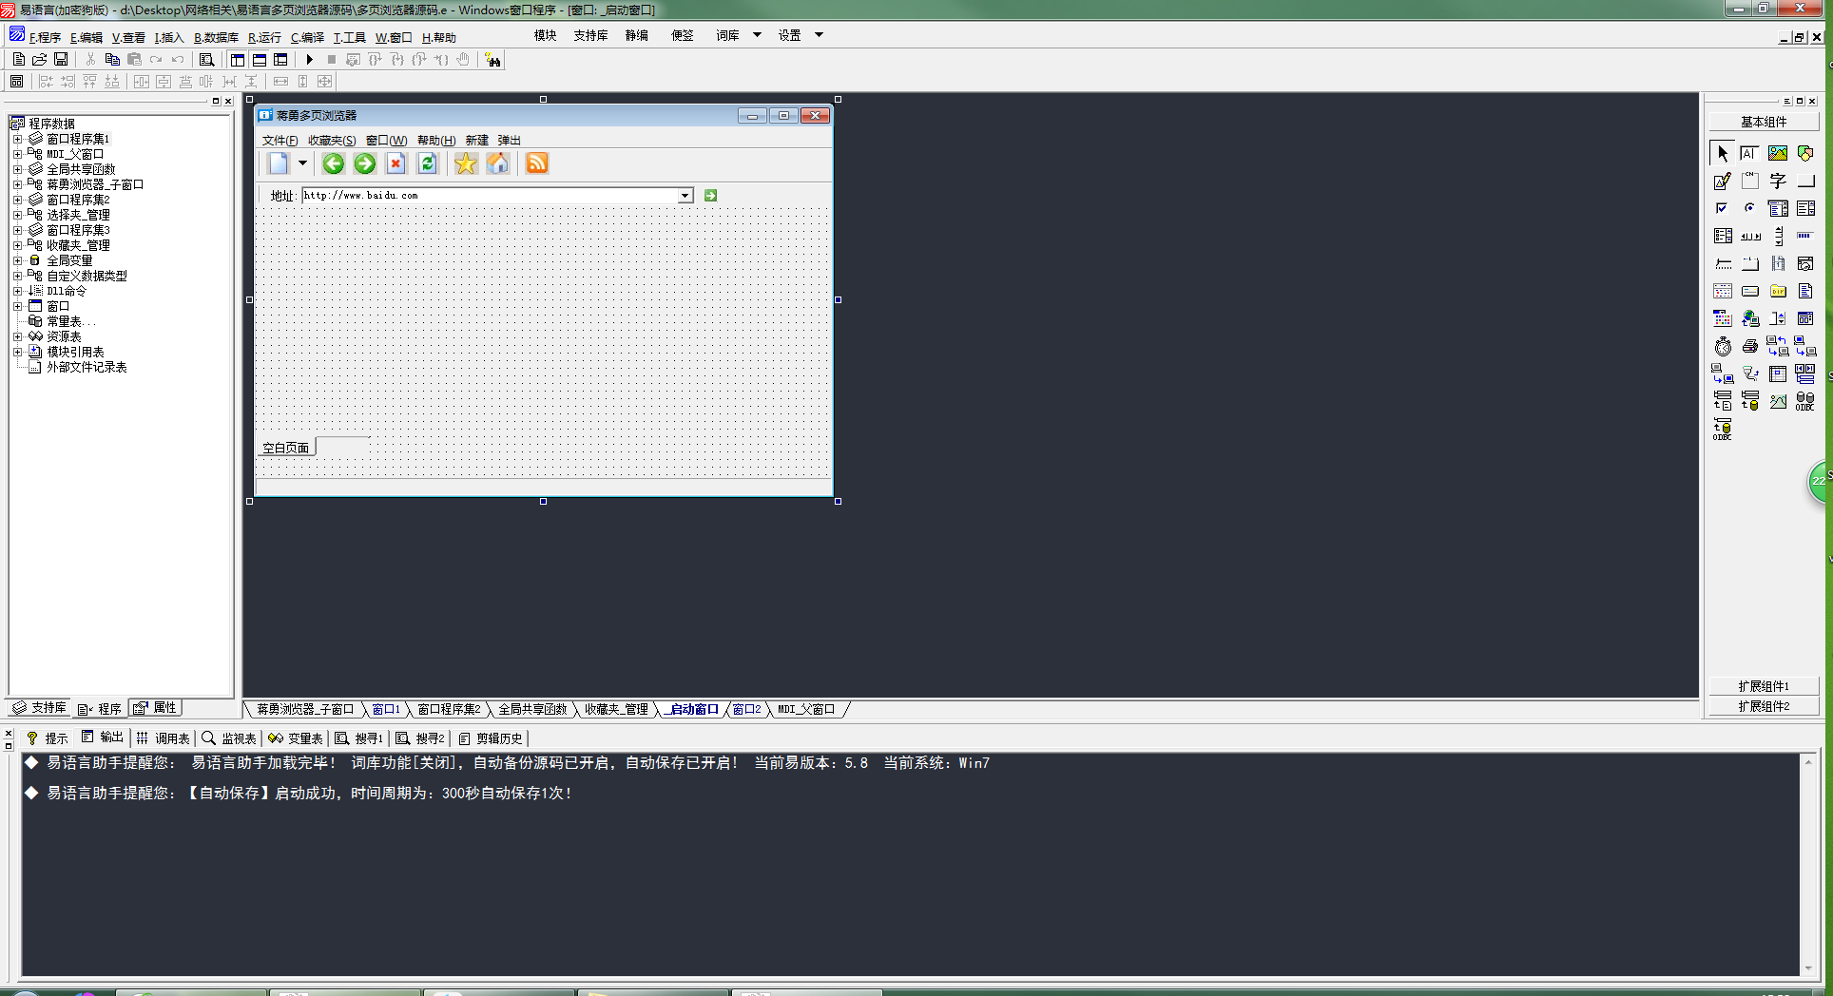Click the 模块 button in top bar
Image resolution: width=1833 pixels, height=996 pixels.
545,35
